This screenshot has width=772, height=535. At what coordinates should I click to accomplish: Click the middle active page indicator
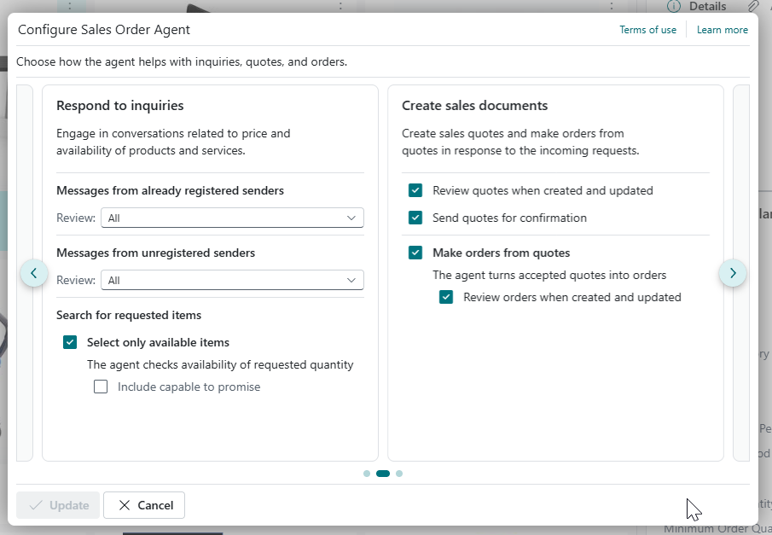coord(383,474)
